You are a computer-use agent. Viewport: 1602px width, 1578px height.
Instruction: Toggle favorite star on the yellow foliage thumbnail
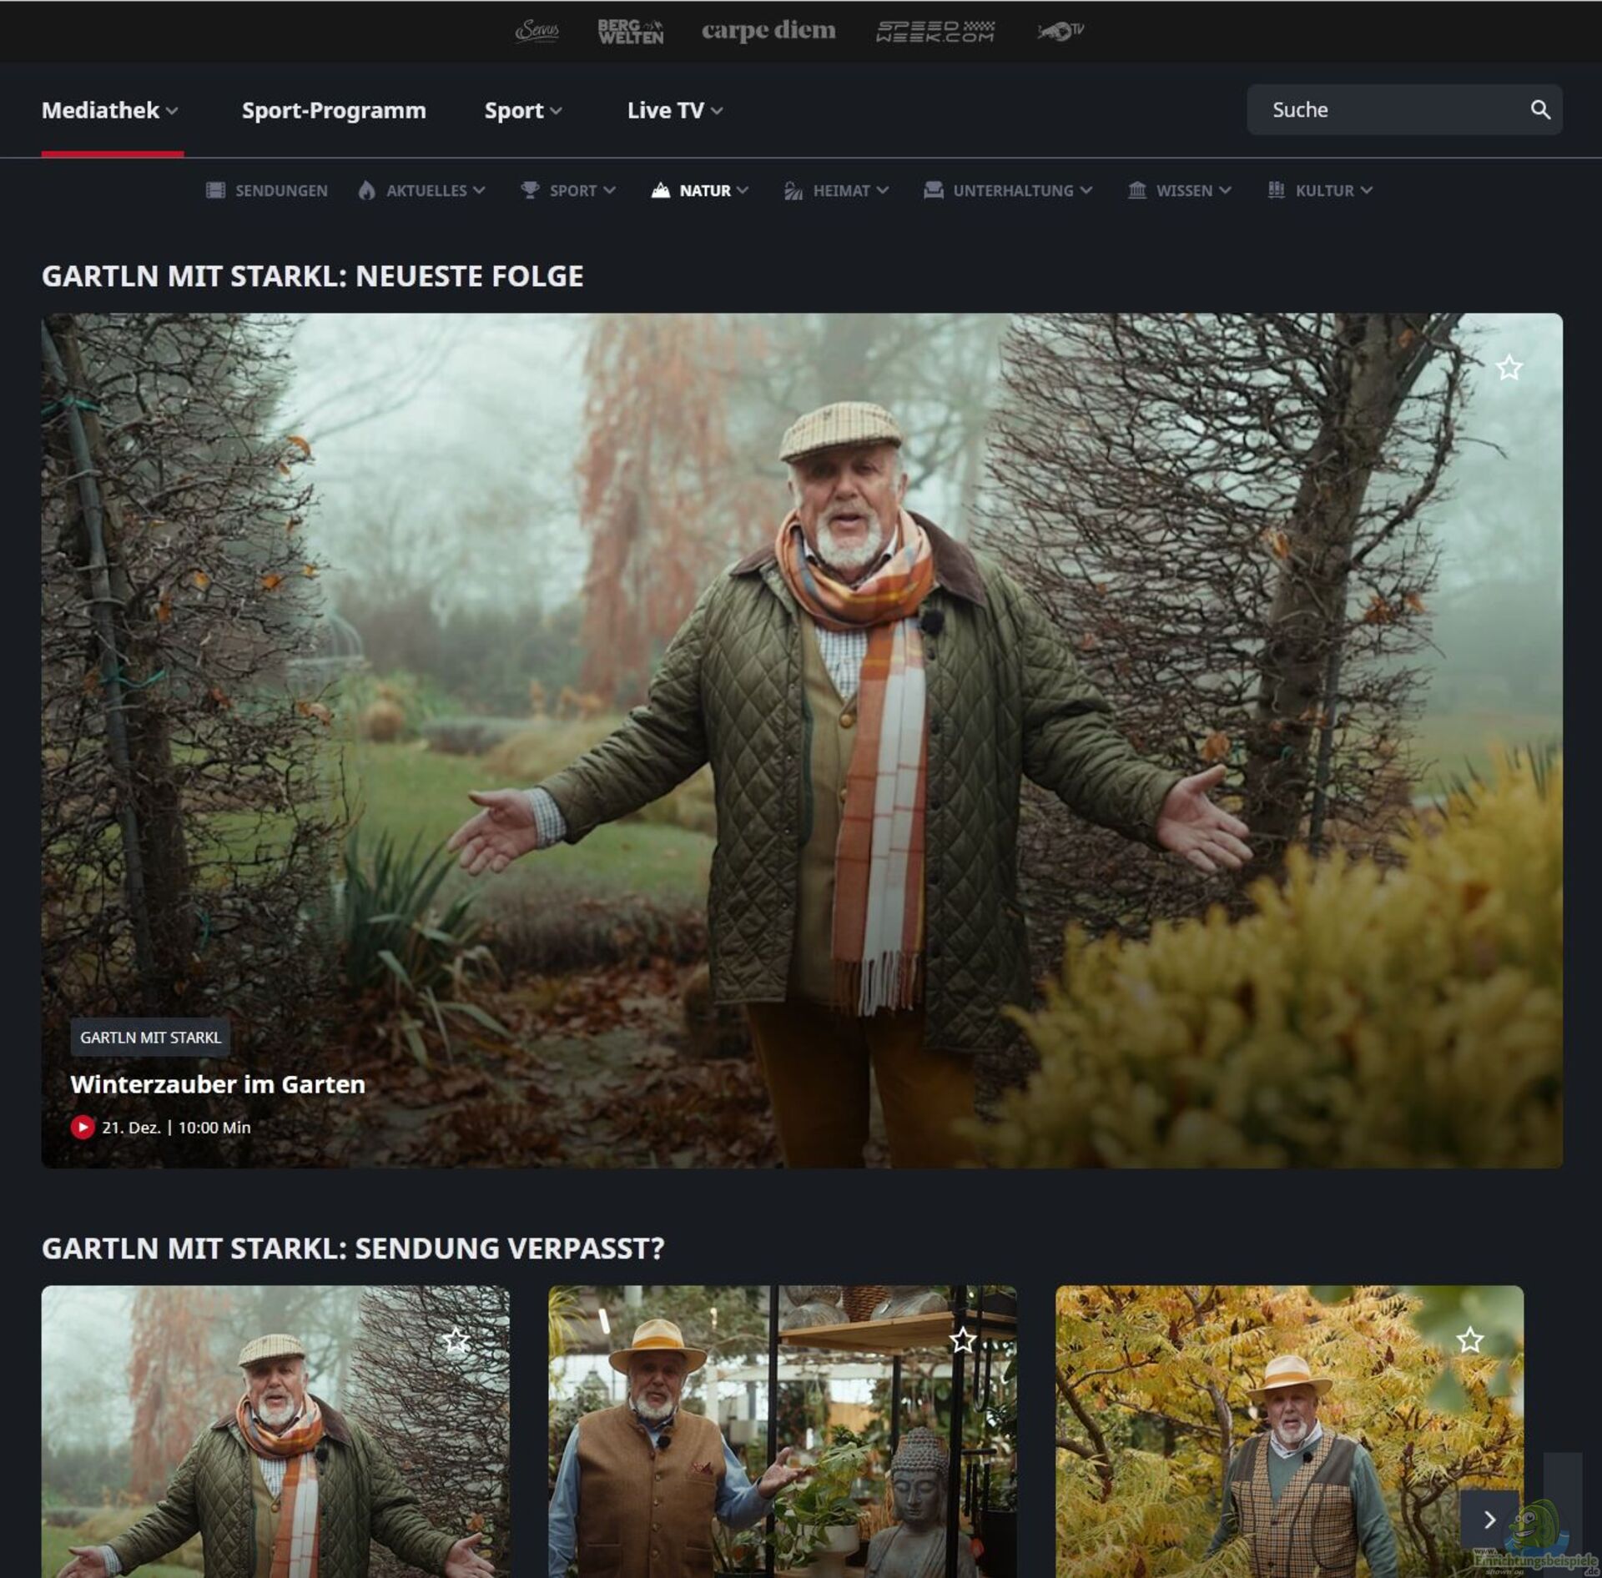point(1469,1340)
